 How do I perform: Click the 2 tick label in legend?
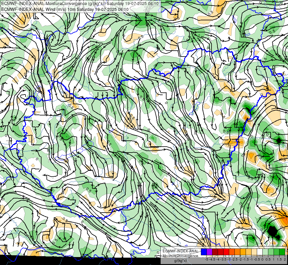pos(285,259)
